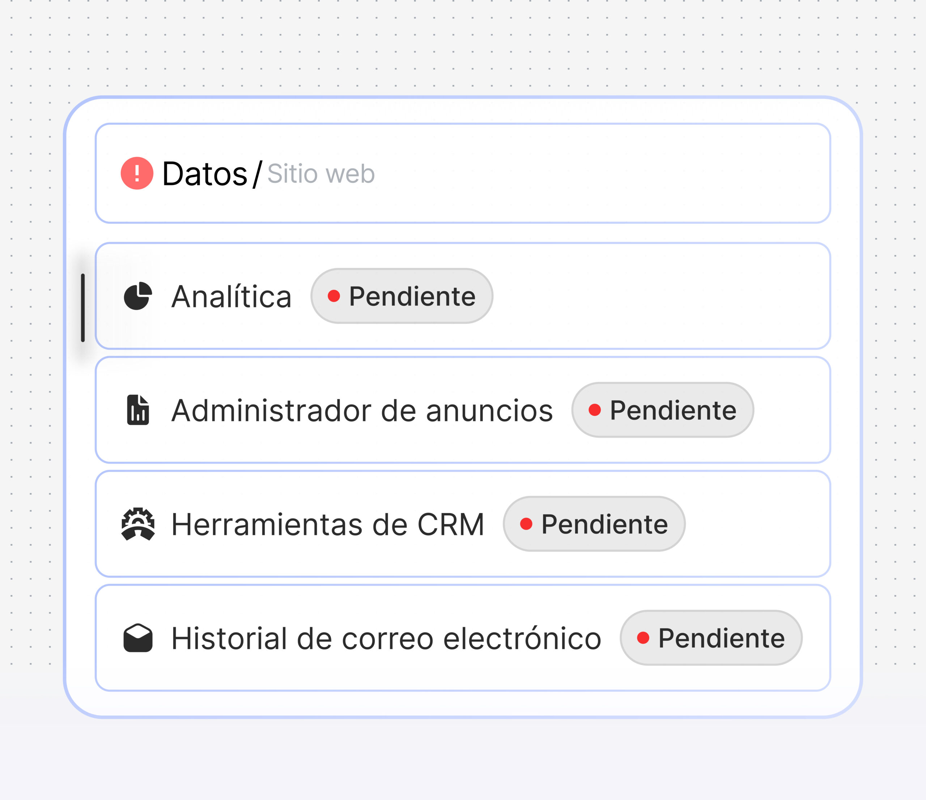This screenshot has width=926, height=800.
Task: Click red status dot in Analítica badge
Action: point(334,296)
